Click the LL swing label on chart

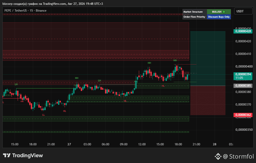[x=43, y=115]
